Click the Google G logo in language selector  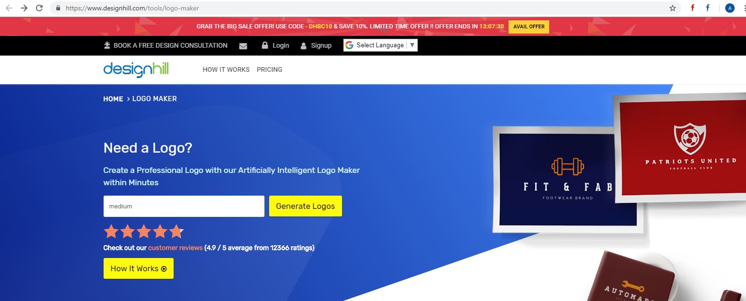[x=350, y=45]
